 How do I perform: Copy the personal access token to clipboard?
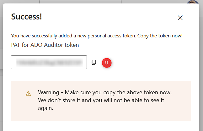(x=93, y=63)
